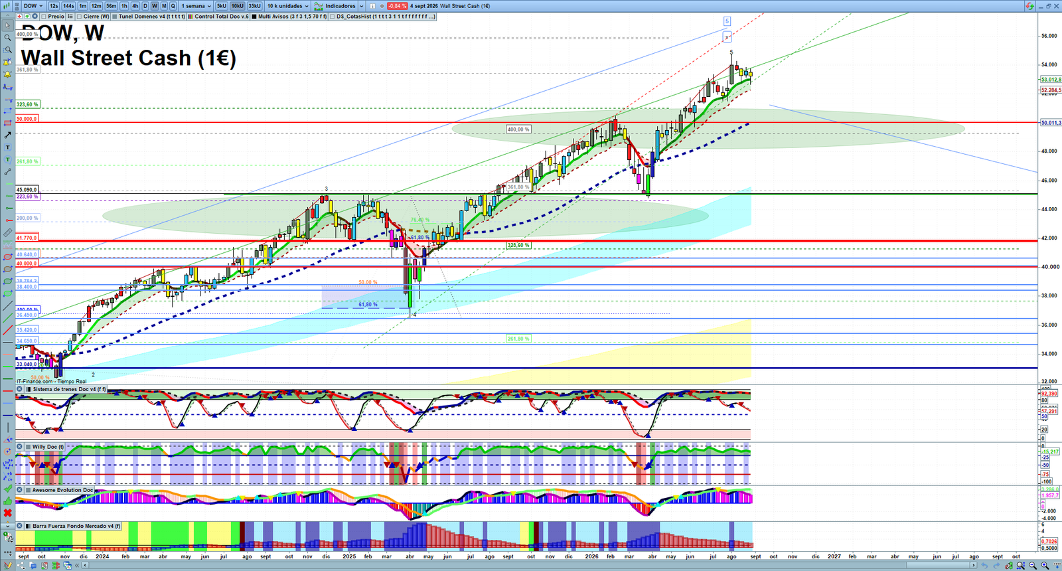Open the Indicadores chart icon
This screenshot has height=571, width=1062.
click(319, 6)
